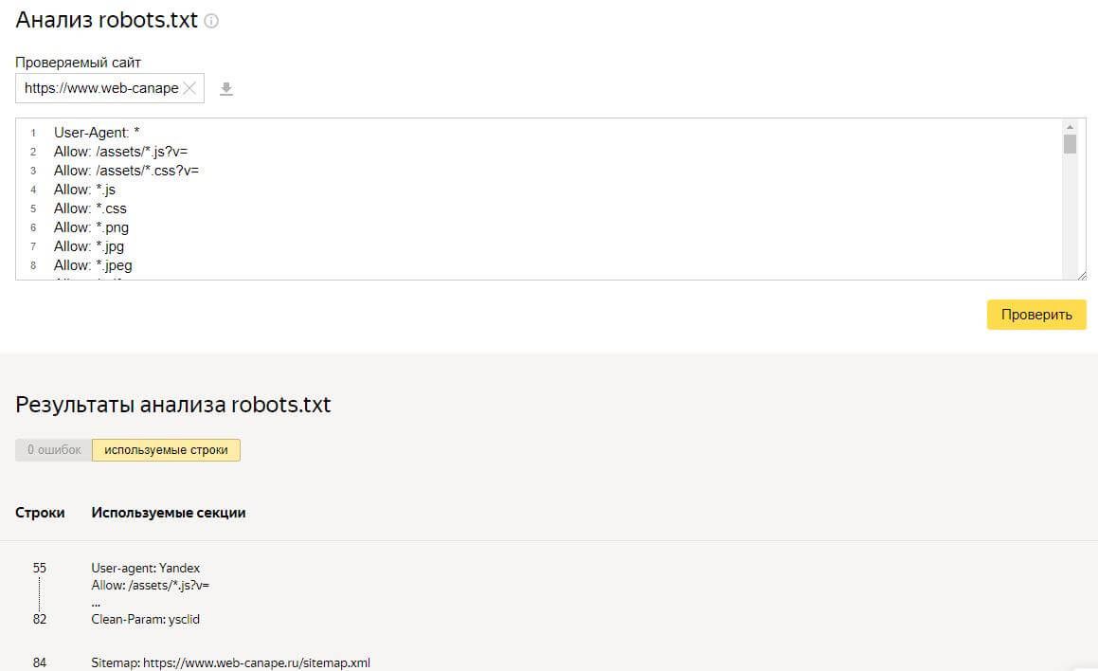This screenshot has width=1098, height=671.
Task: Click line number 82 in results
Action: pyautogui.click(x=40, y=619)
